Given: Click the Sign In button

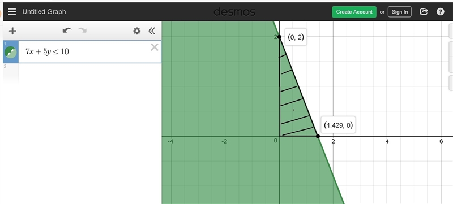Looking at the screenshot, I should (400, 12).
